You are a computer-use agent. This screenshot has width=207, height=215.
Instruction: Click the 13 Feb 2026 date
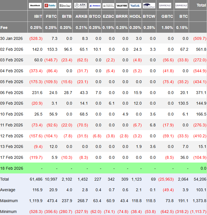[12, 146]
